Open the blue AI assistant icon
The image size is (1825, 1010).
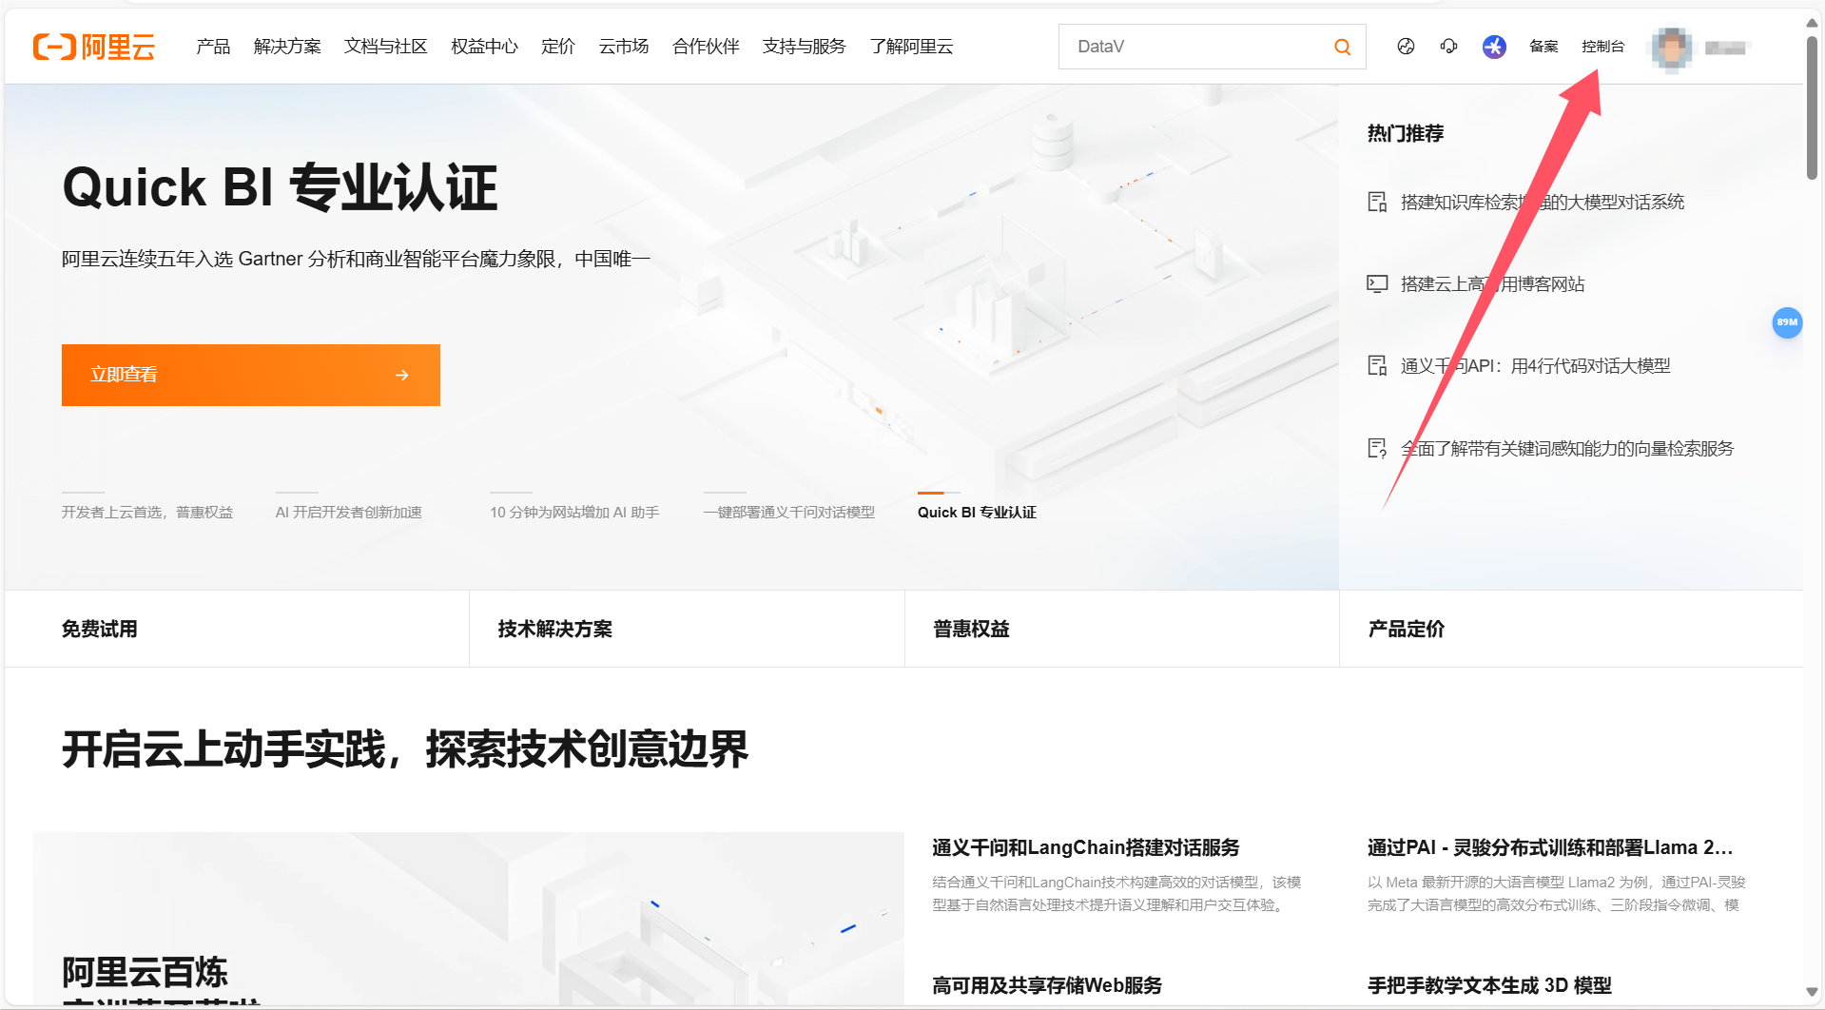[1494, 47]
